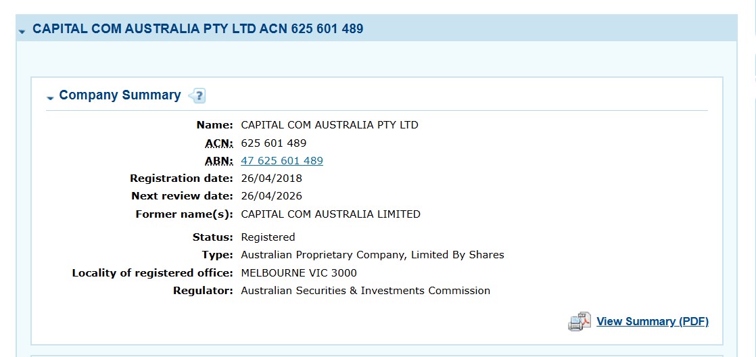Click the PDF document icon
This screenshot has height=357, width=756.
point(580,322)
